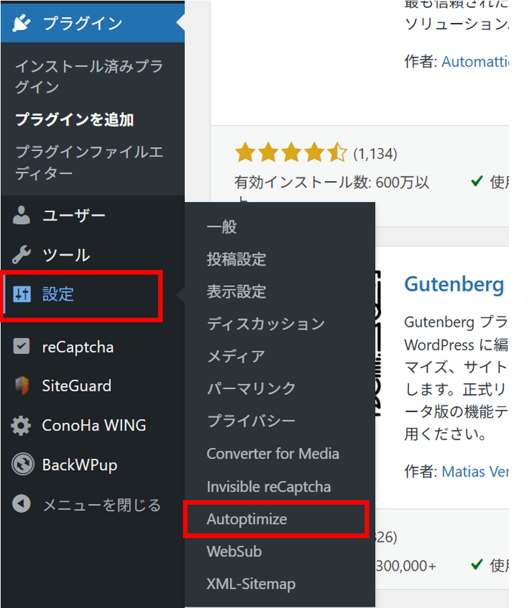Open プラグインファイルエディター
Viewport: 528px width, 608px height.
89,163
